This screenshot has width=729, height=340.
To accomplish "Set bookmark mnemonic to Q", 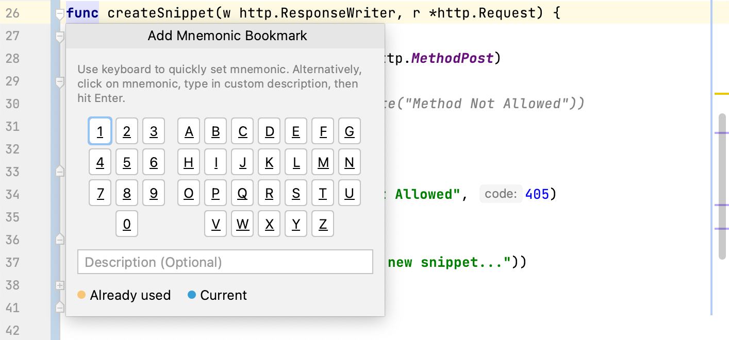I will tap(242, 193).
